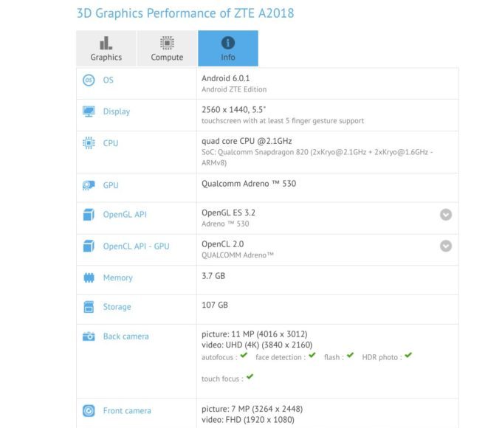This screenshot has width=502, height=428.
Task: Click the GPU graphics card icon
Action: tap(89, 185)
